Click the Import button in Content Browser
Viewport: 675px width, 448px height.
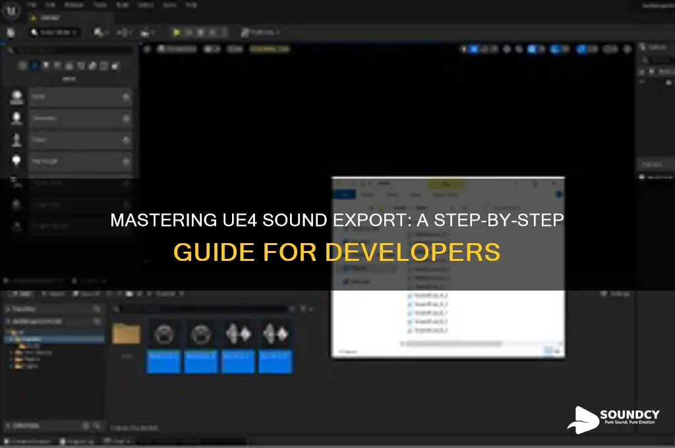point(53,294)
